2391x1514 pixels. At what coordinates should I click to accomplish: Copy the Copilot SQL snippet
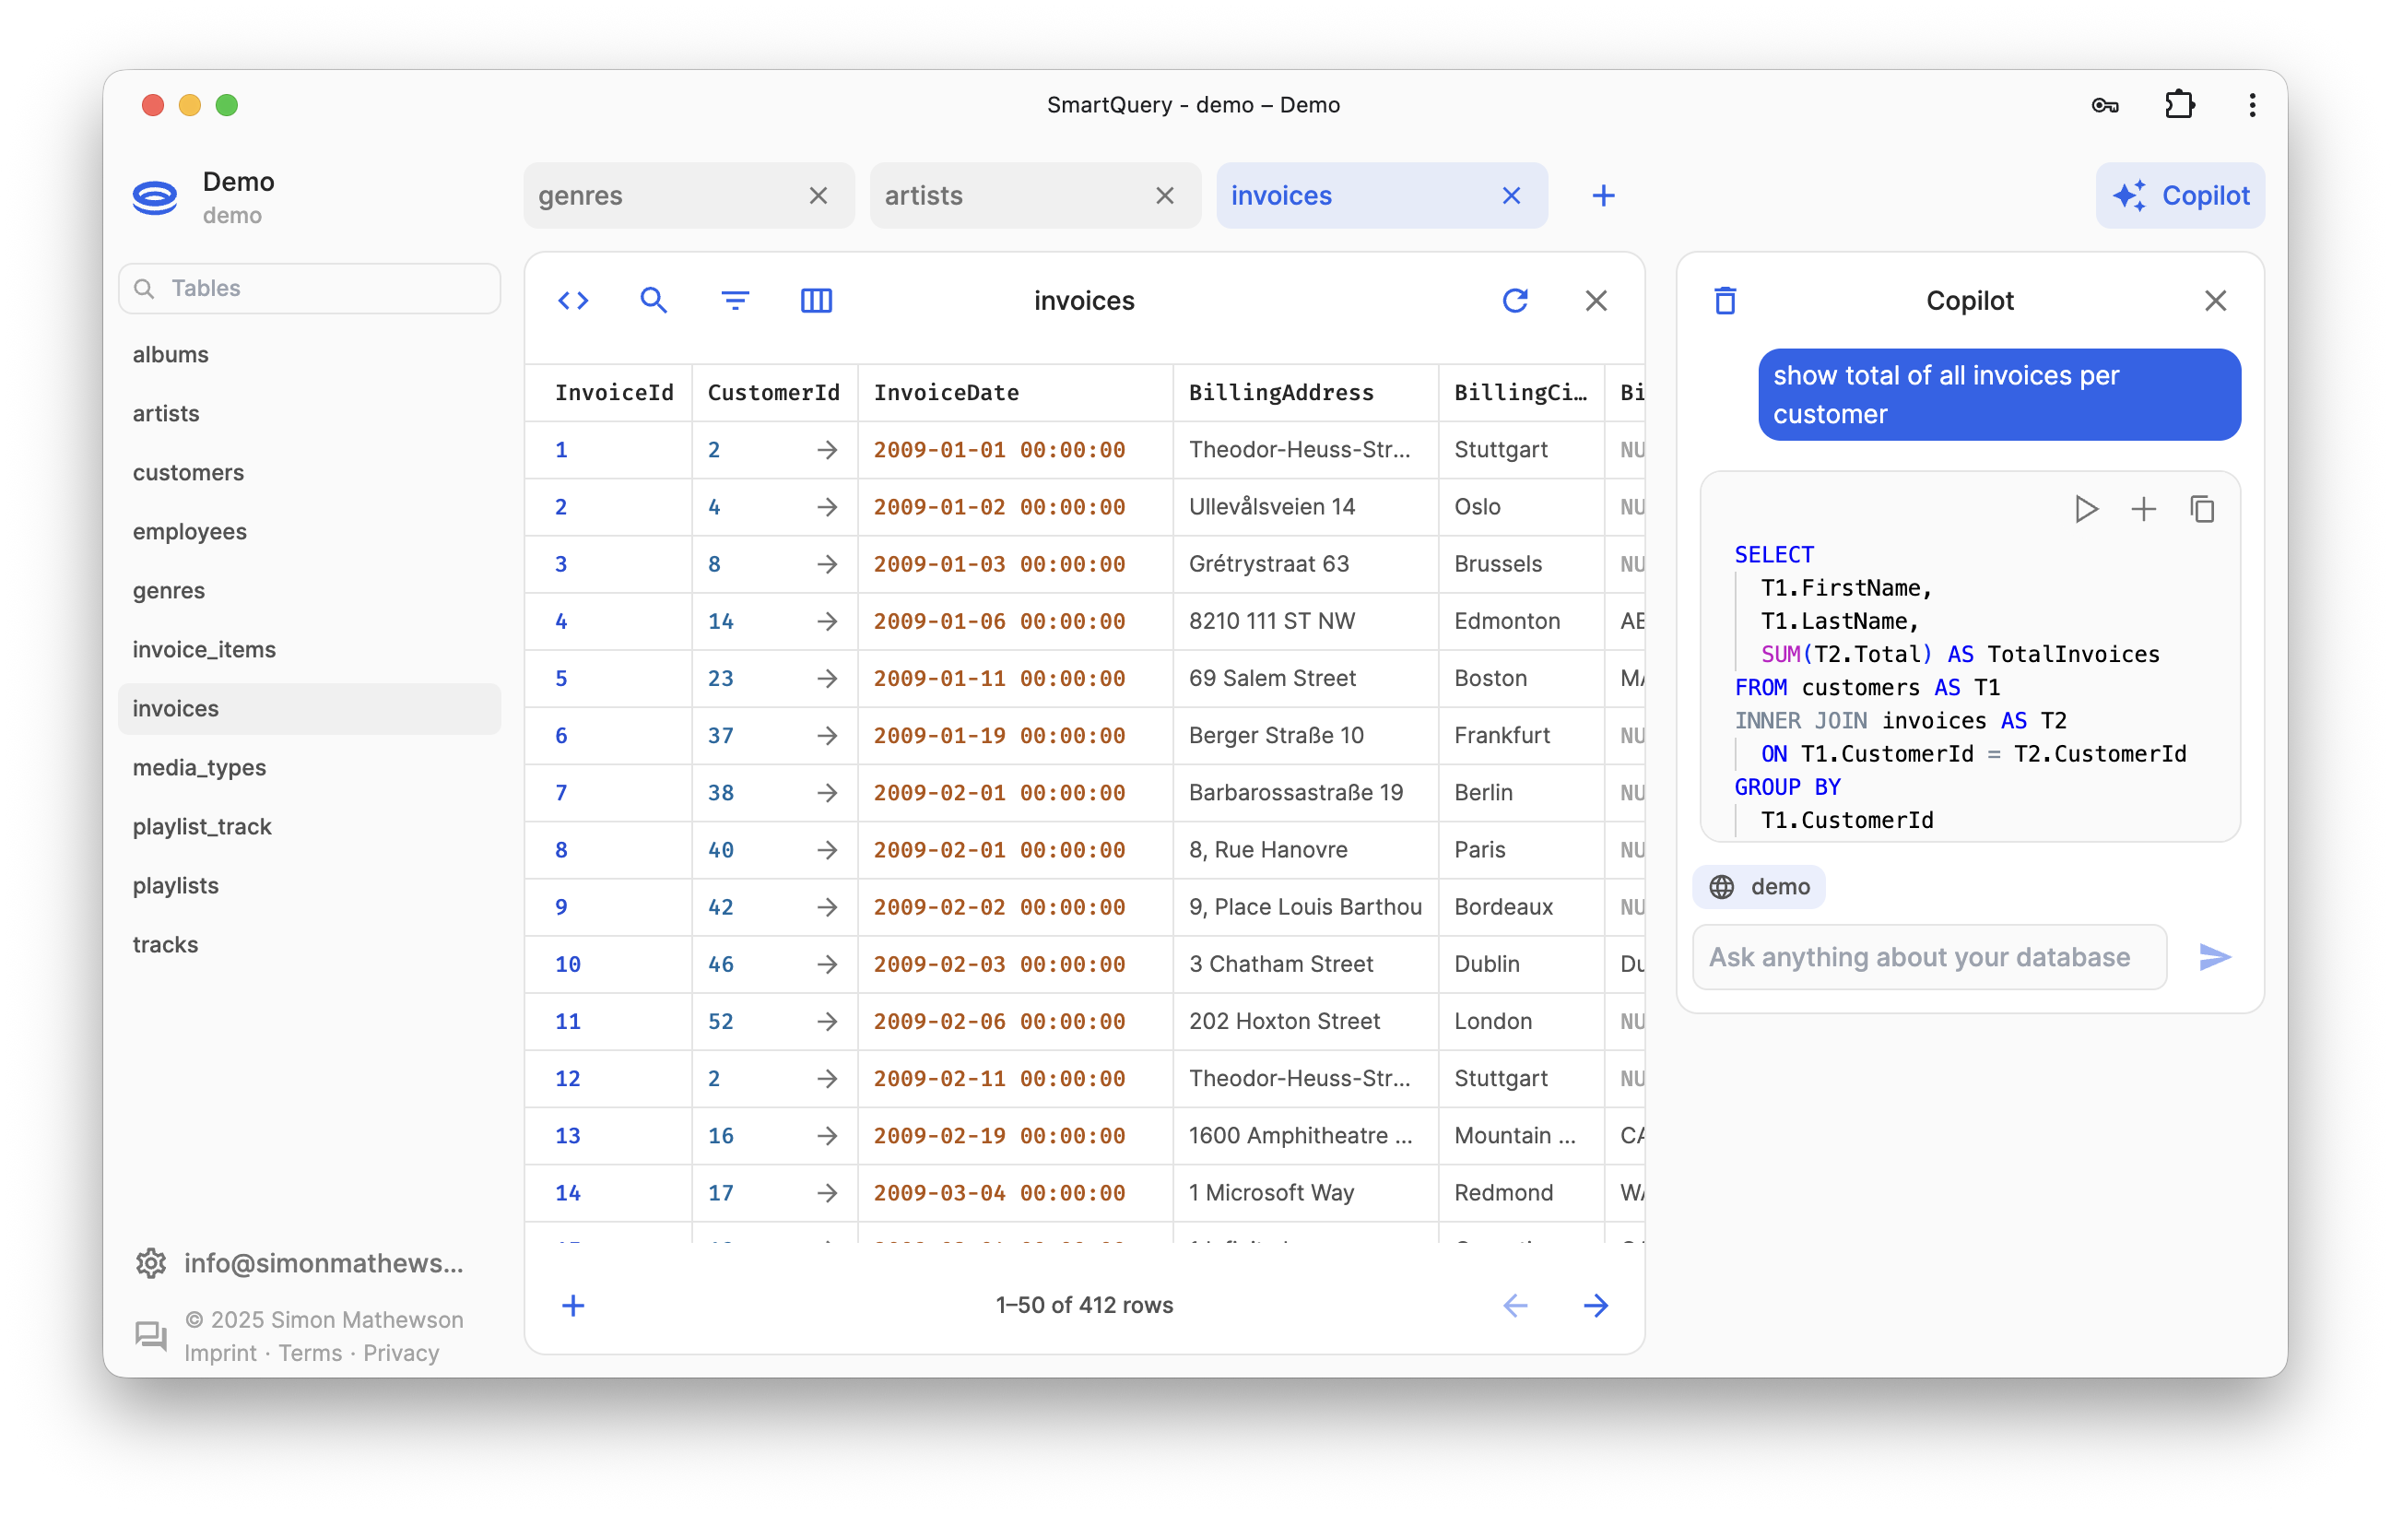point(2201,510)
